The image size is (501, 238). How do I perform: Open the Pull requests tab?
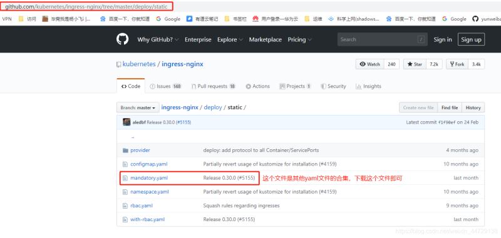click(213, 86)
